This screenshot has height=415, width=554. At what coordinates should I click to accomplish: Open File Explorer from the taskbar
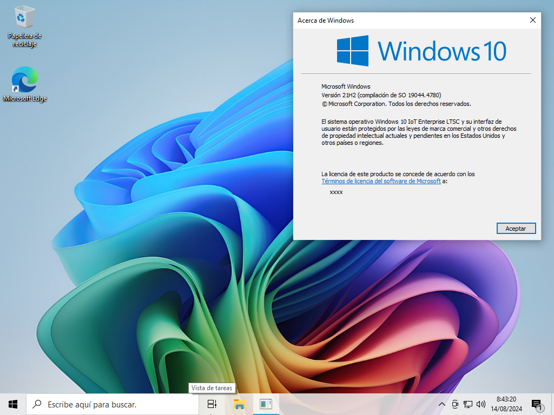[x=239, y=404]
